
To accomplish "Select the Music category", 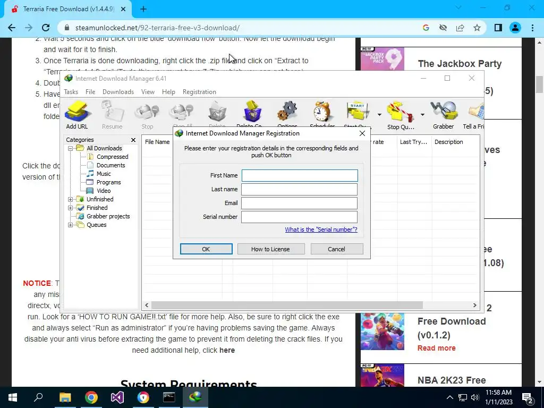I will (x=104, y=174).
